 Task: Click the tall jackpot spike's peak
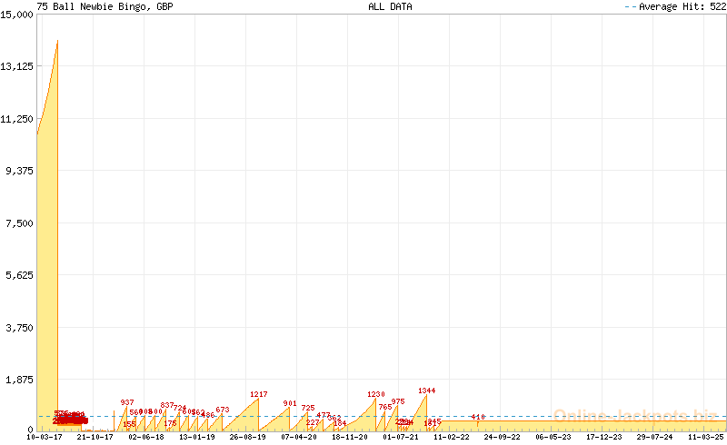coord(57,41)
